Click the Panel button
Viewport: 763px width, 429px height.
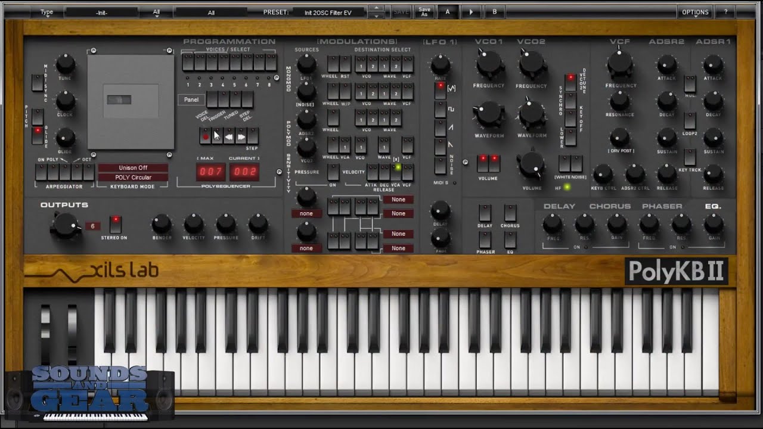[x=191, y=100]
